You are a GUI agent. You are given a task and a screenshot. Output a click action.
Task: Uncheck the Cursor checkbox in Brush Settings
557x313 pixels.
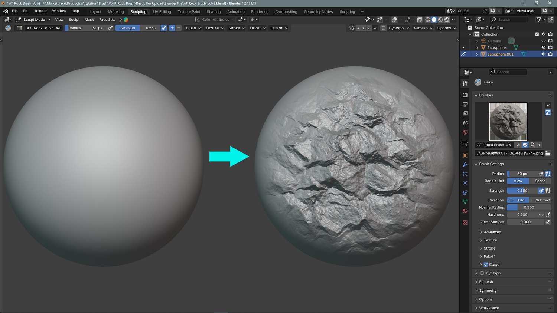coord(486,264)
